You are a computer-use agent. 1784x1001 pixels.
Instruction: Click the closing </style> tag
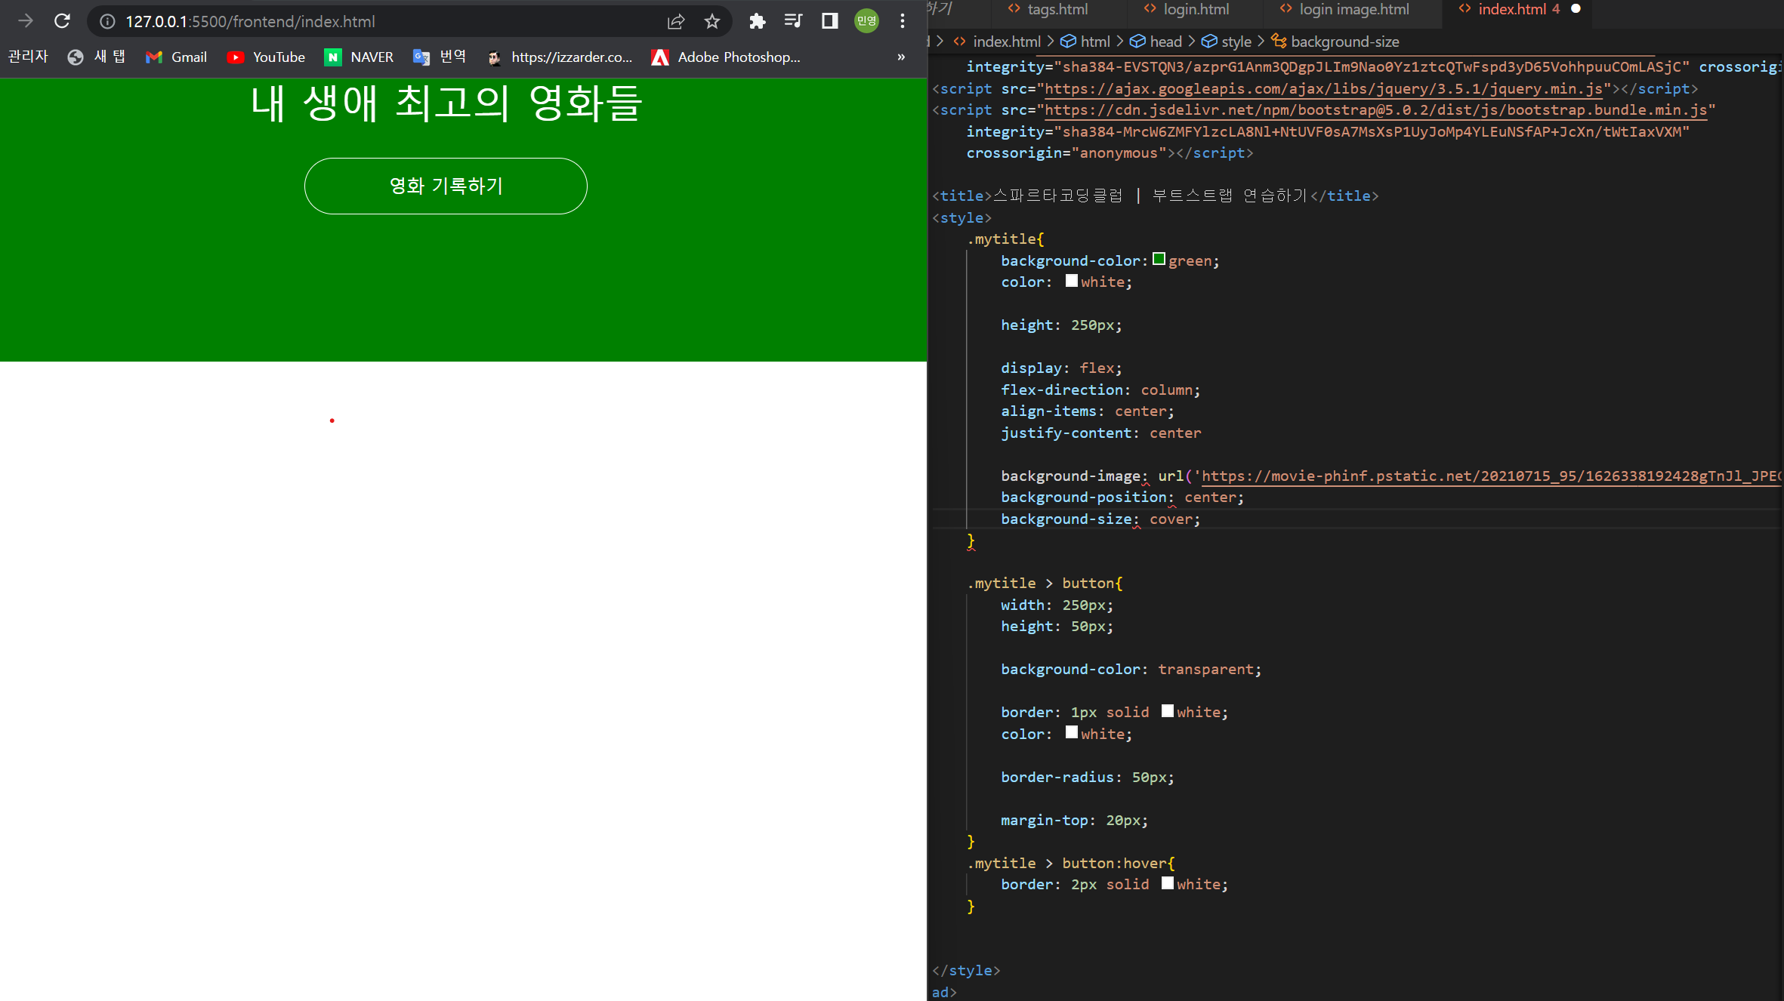(x=966, y=970)
